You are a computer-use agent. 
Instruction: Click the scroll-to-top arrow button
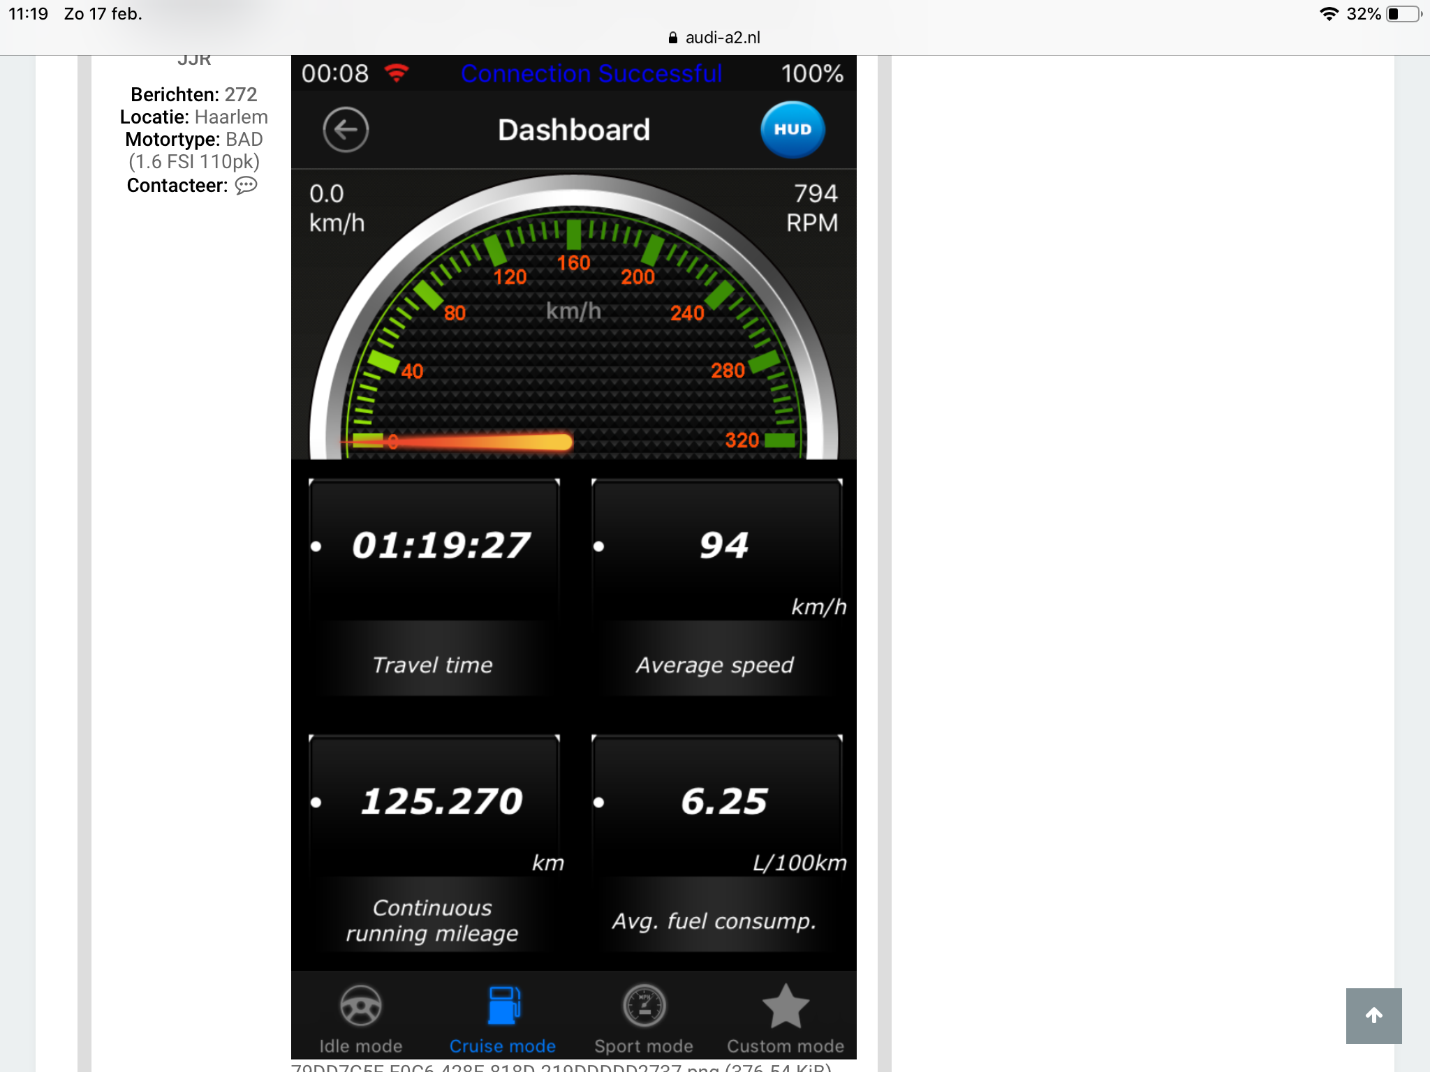[x=1373, y=1015]
